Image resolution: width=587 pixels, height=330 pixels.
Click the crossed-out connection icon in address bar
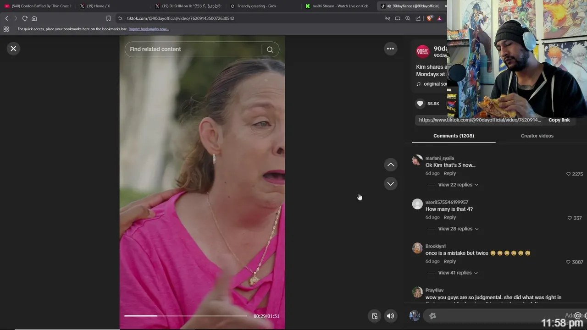pyautogui.click(x=388, y=18)
